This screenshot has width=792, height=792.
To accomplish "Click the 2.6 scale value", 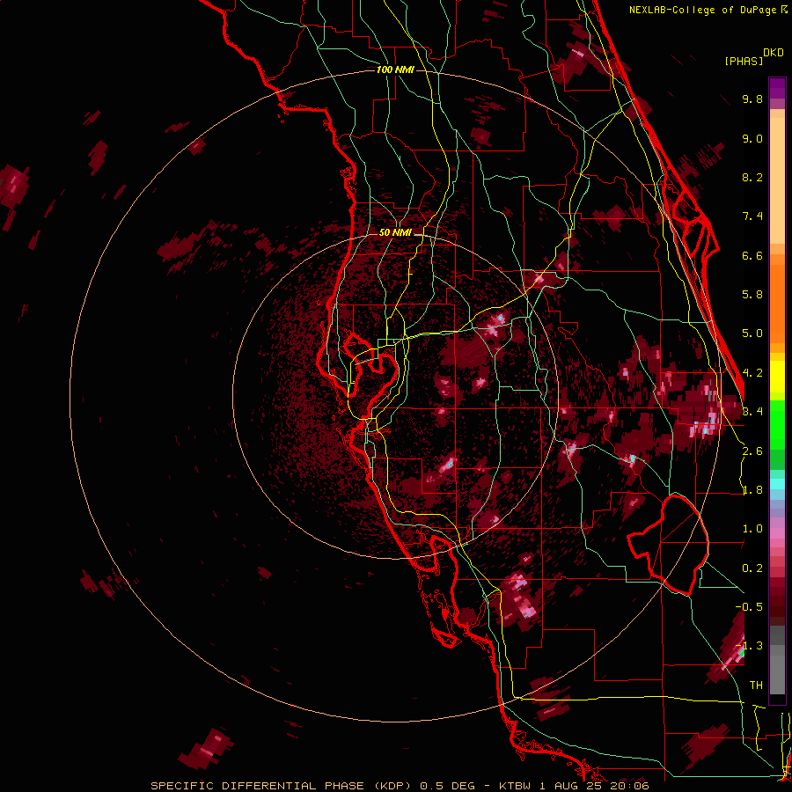I will [752, 451].
